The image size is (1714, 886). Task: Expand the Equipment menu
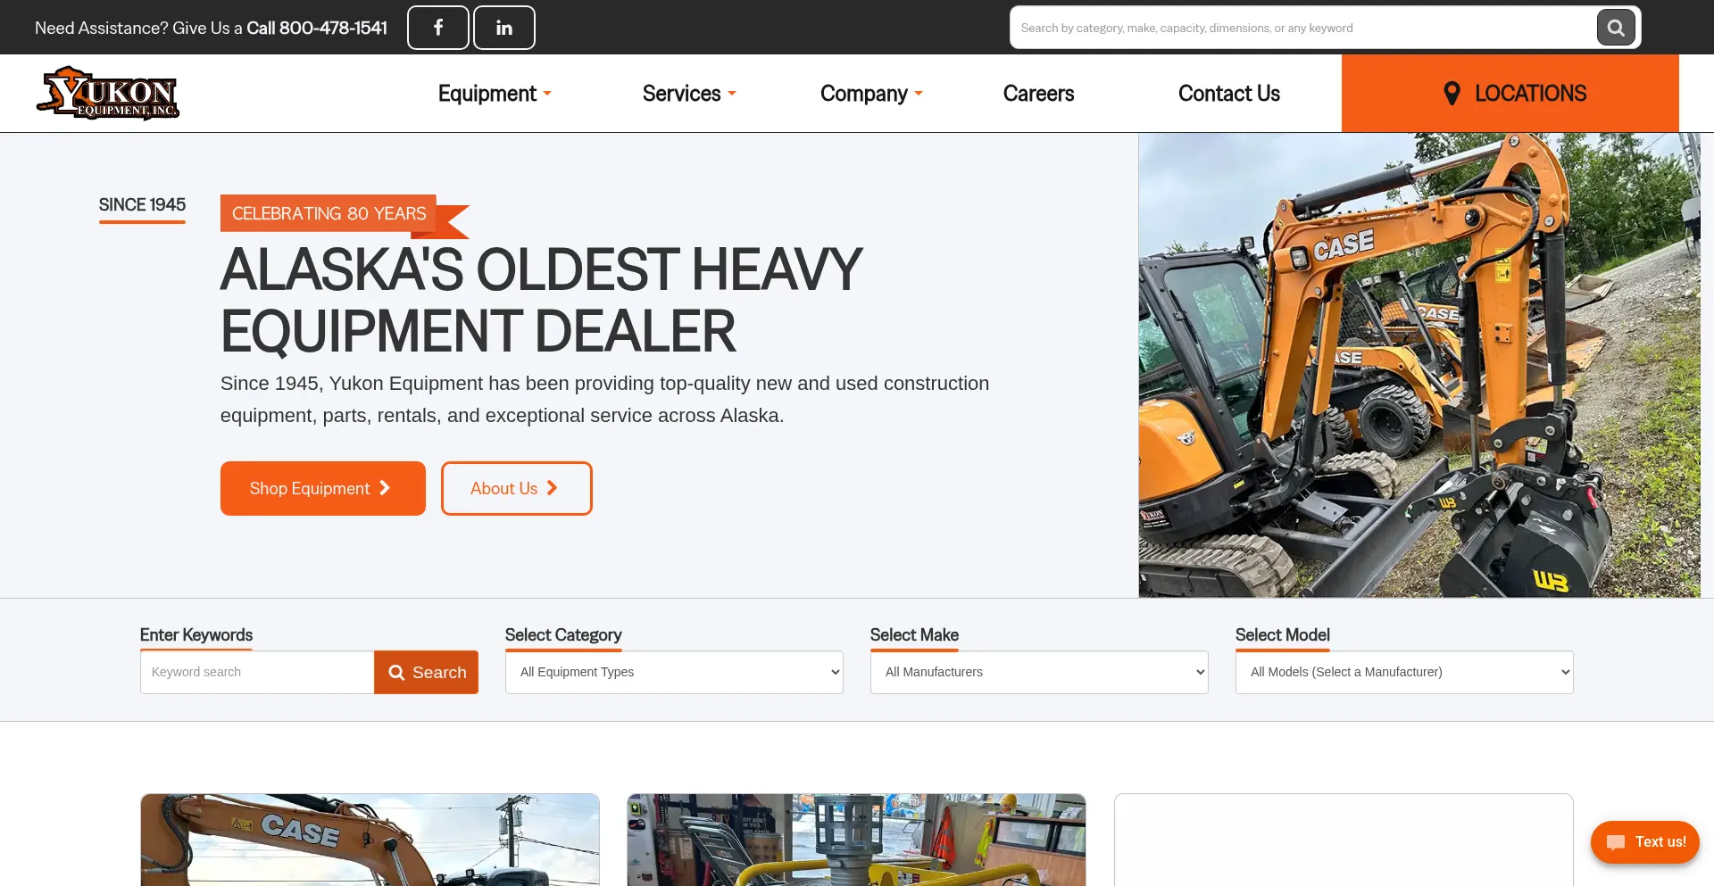click(x=495, y=94)
